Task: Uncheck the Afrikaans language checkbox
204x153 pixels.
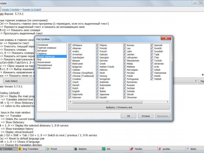Action: [x=70, y=45]
